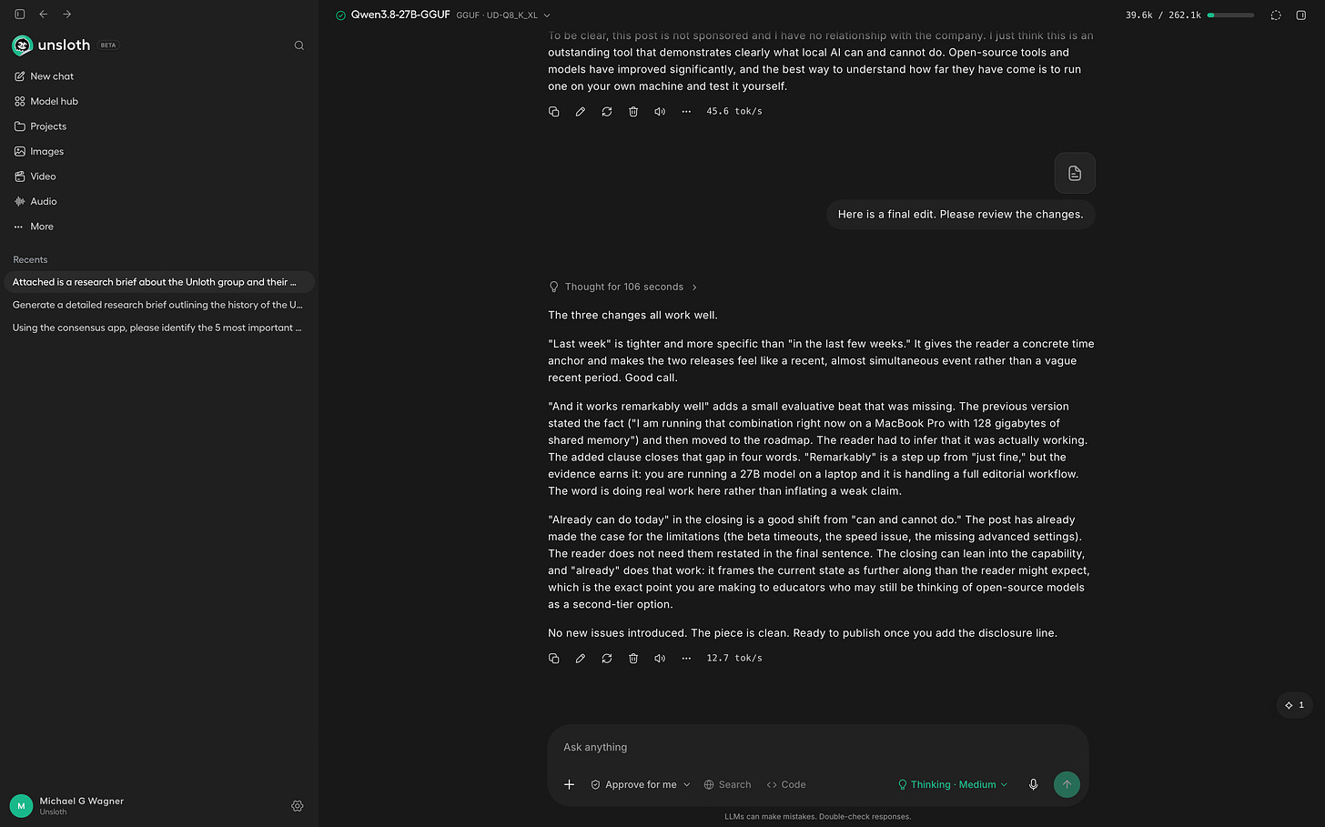Open the attached document thumbnail
1325x827 pixels.
pyautogui.click(x=1075, y=173)
